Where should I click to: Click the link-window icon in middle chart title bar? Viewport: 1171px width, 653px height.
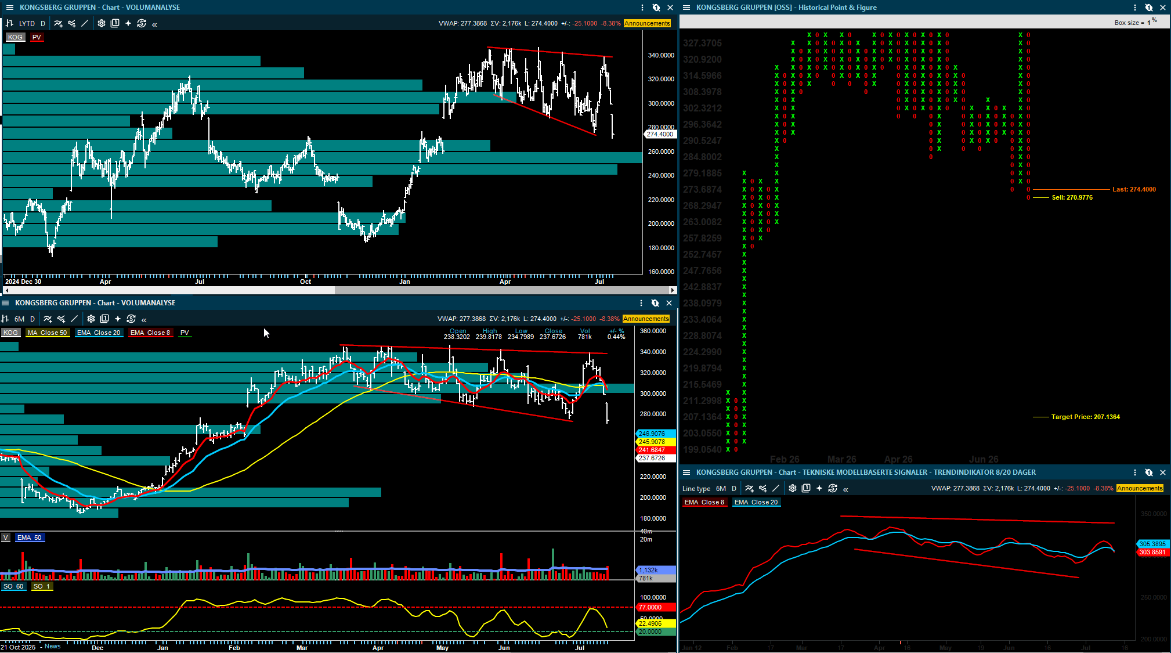(655, 303)
